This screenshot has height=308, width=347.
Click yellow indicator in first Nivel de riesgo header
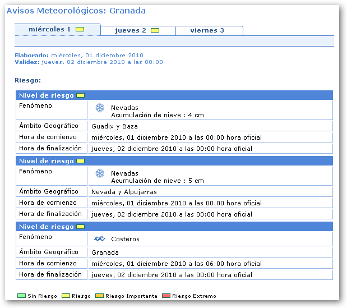(80, 95)
